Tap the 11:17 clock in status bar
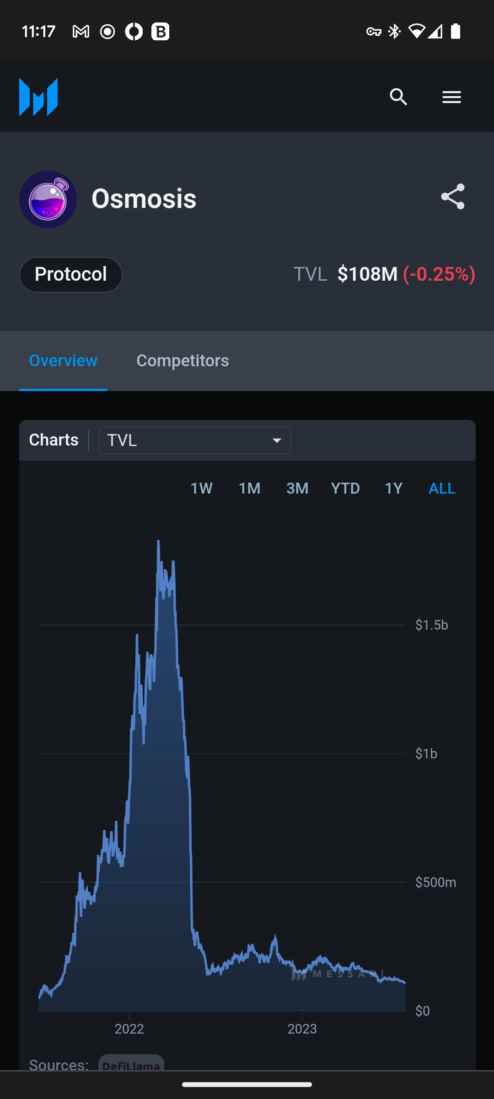Image resolution: width=494 pixels, height=1099 pixels. (39, 32)
